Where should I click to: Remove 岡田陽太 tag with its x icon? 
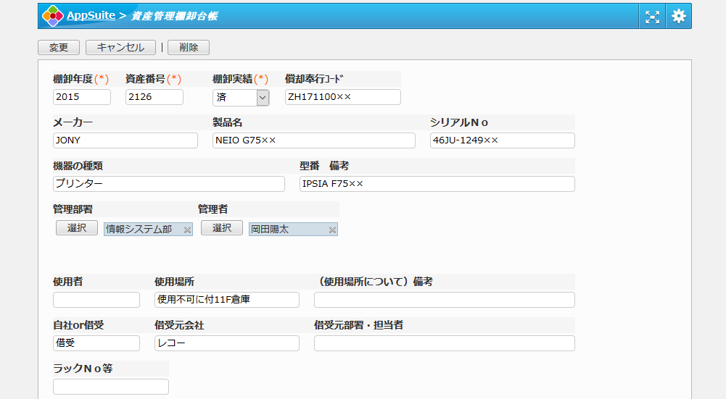(332, 230)
